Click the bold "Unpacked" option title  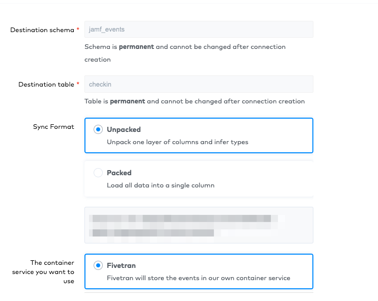[x=124, y=129]
